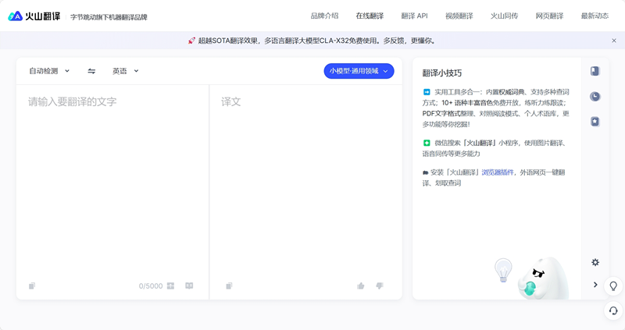Open the 小模型·通用领域 model selector
This screenshot has height=330, width=625.
(359, 71)
